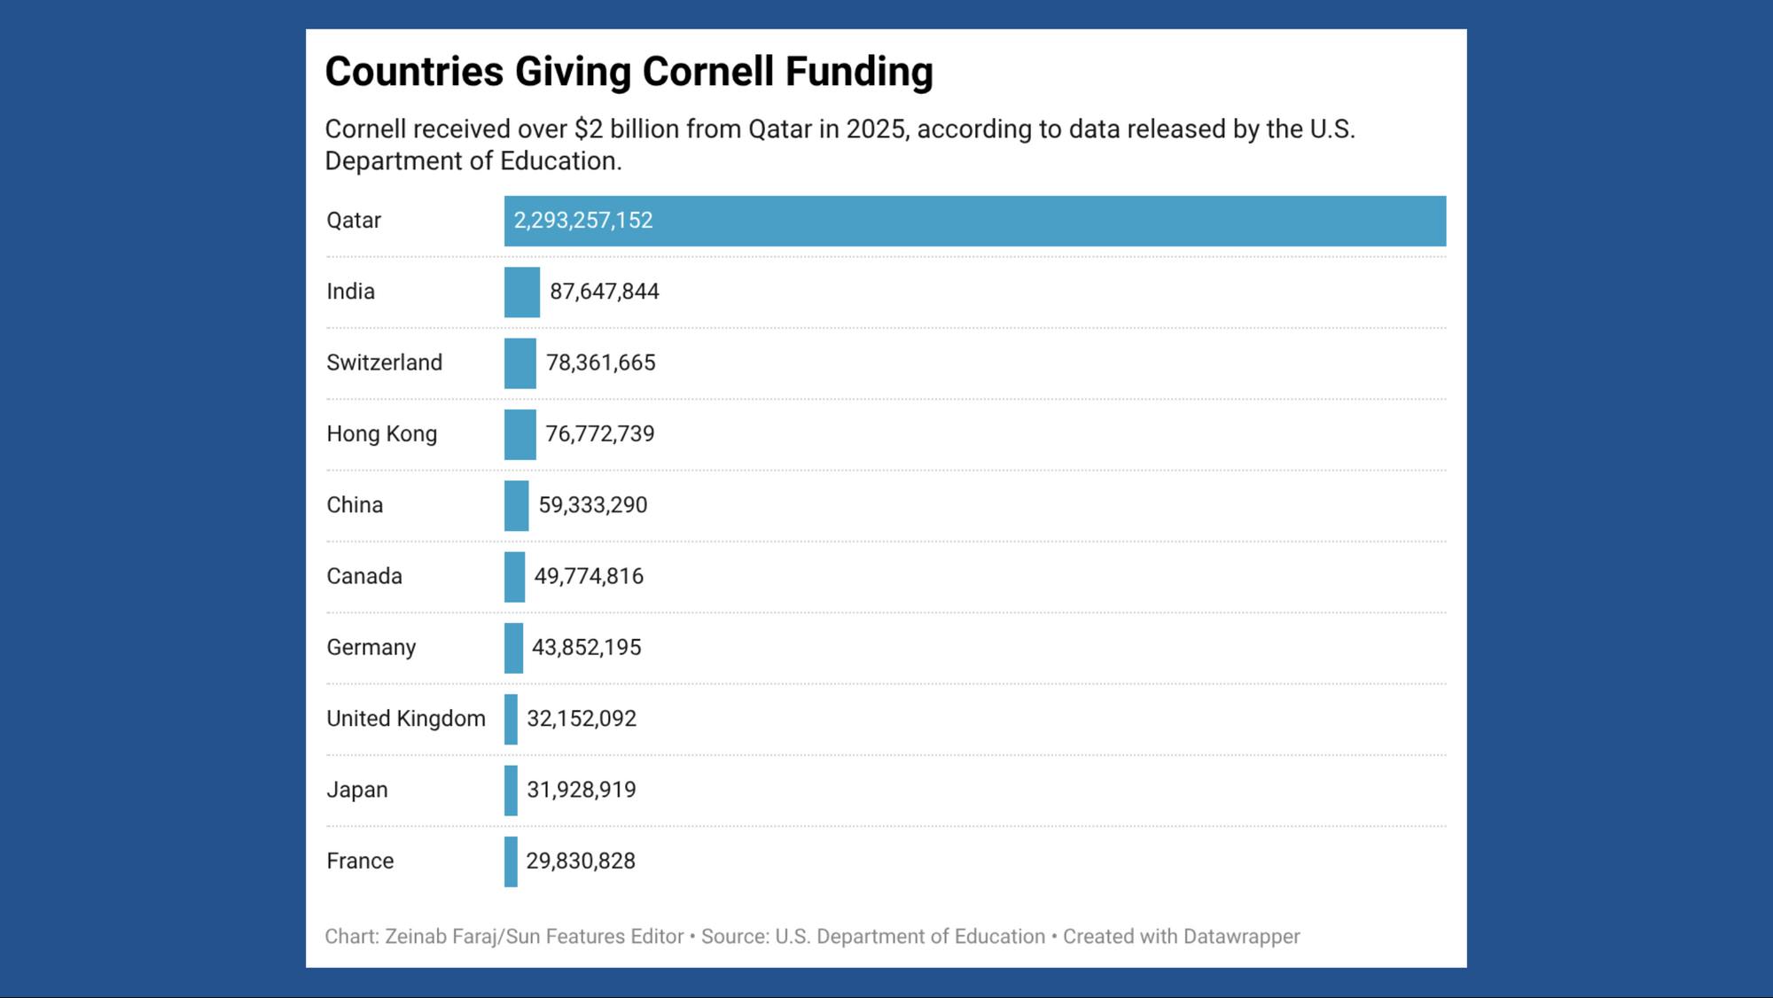
Task: Click the France country label
Action: (x=359, y=861)
